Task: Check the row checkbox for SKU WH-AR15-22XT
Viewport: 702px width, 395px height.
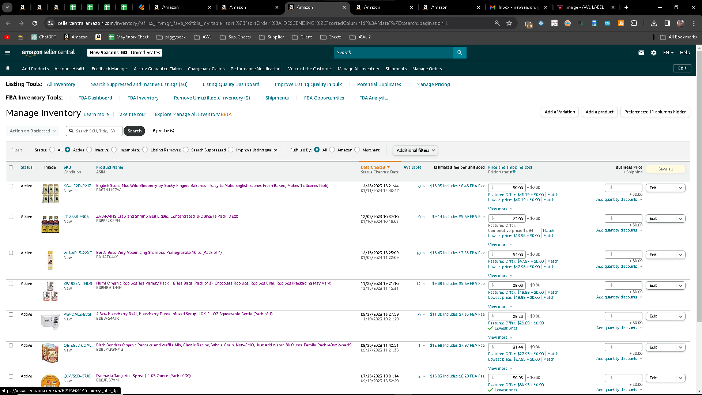Action: tap(11, 253)
